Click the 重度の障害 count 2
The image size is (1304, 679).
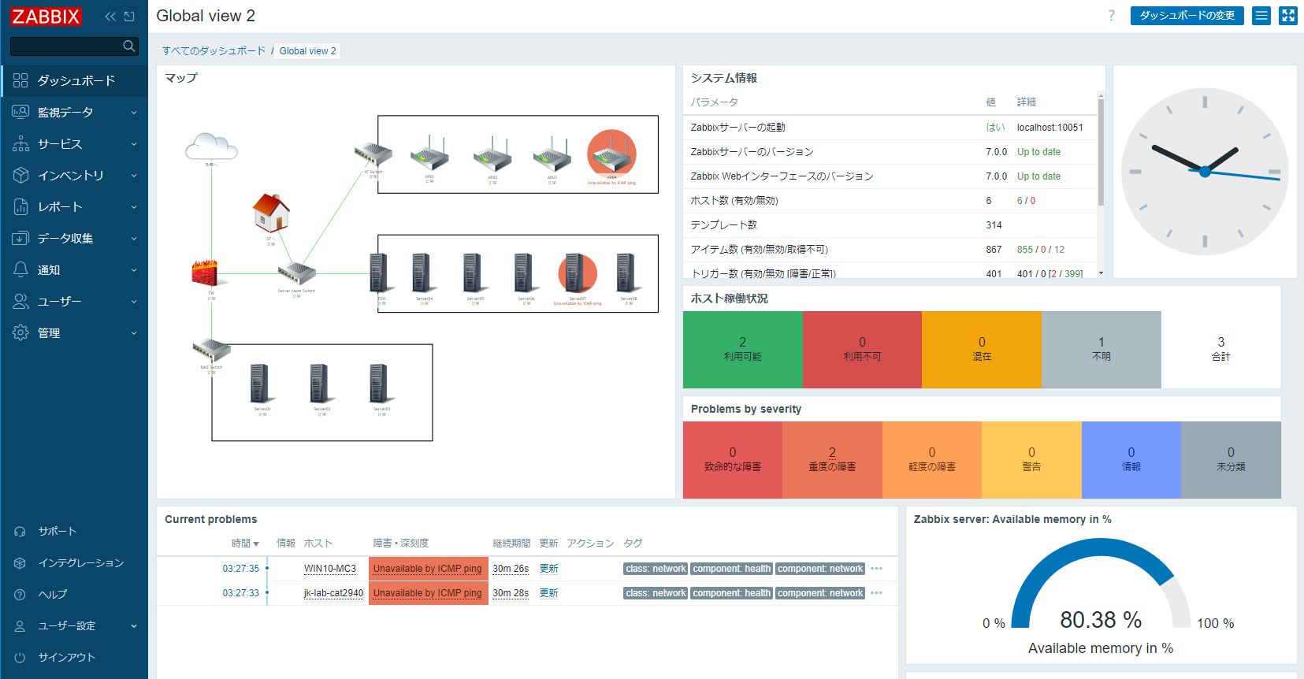(x=832, y=452)
